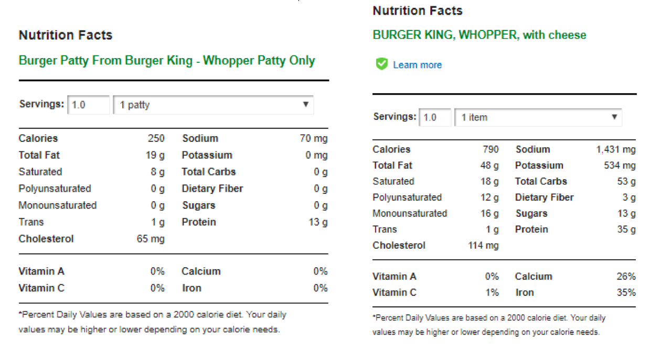Select the 1,431 mg Sodium value
The image size is (661, 352).
(x=616, y=150)
